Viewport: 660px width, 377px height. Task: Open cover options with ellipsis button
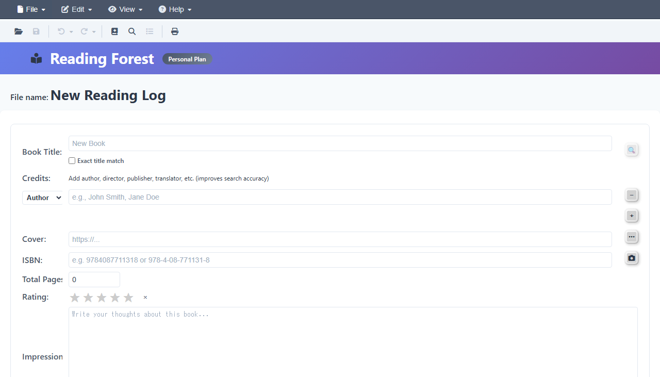coord(632,237)
